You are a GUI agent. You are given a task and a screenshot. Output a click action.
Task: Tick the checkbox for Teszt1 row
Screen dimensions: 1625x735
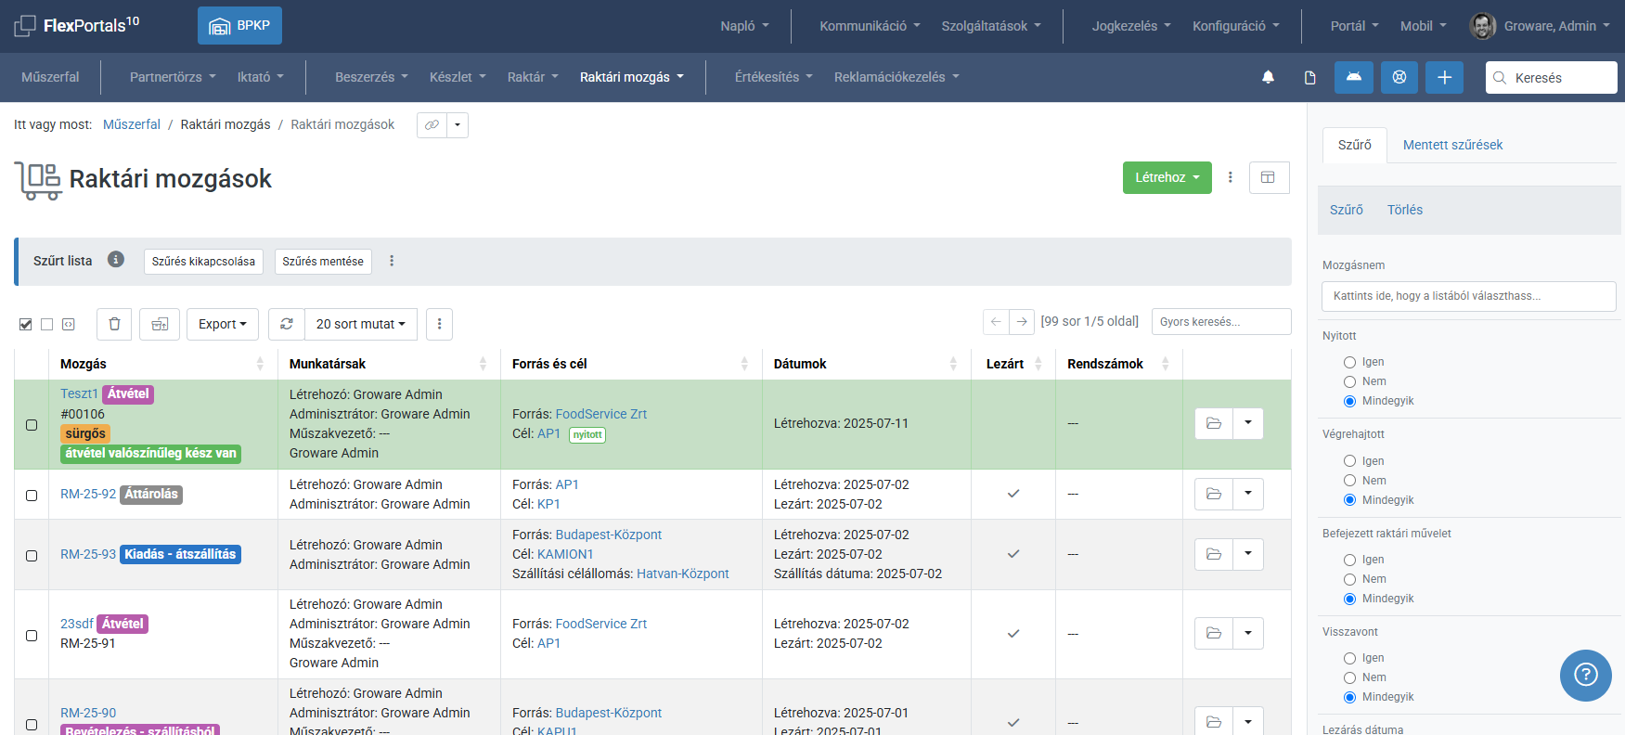[32, 425]
